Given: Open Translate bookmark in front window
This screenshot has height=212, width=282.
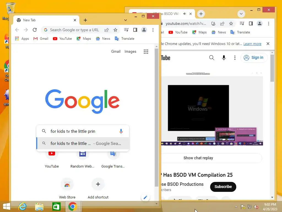Looking at the screenshot, I should coord(124,39).
